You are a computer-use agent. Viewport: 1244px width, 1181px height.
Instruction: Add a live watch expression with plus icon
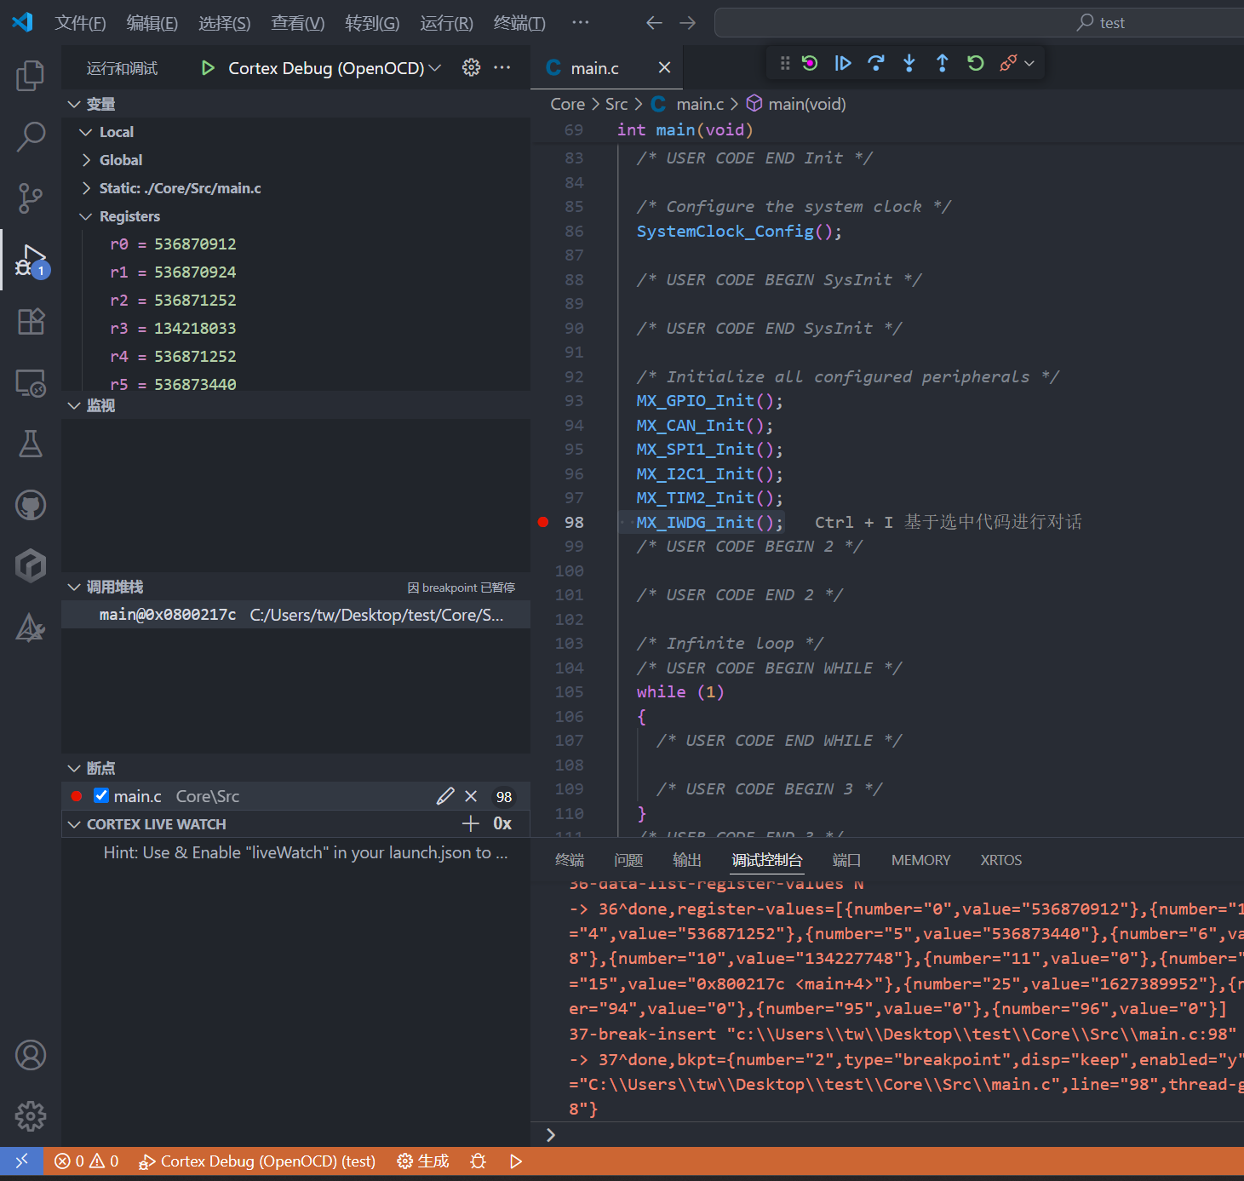coord(471,823)
